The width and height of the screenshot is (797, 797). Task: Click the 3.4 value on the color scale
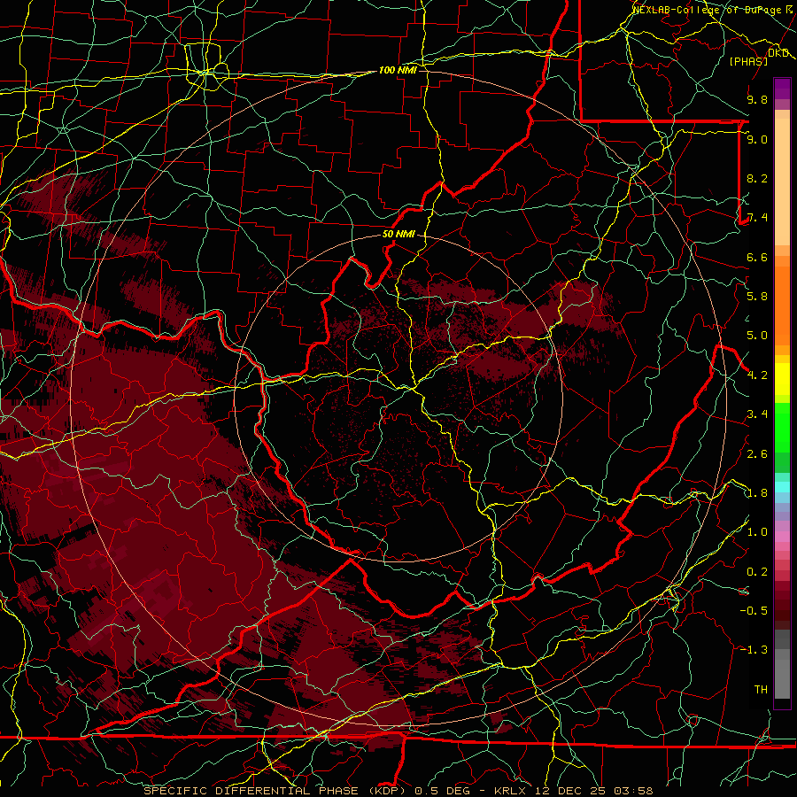[757, 414]
